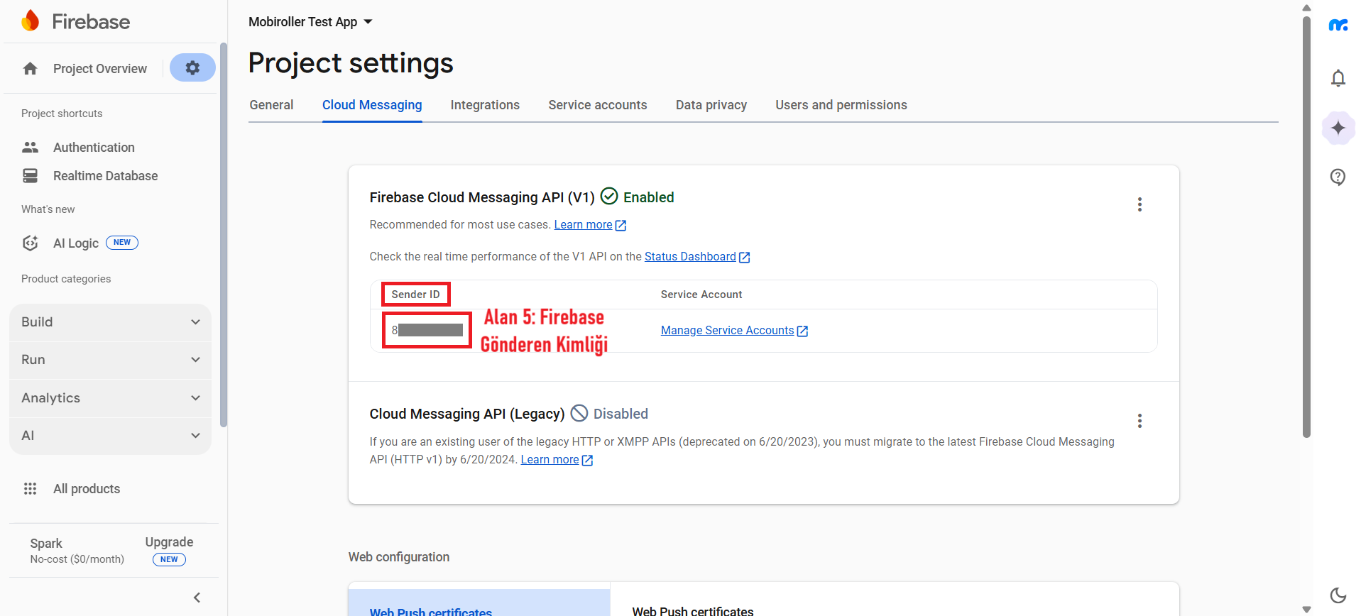The height and width of the screenshot is (616, 1361).
Task: Open the more options menu for Firebase Cloud Messaging API (V1)
Action: click(x=1139, y=204)
